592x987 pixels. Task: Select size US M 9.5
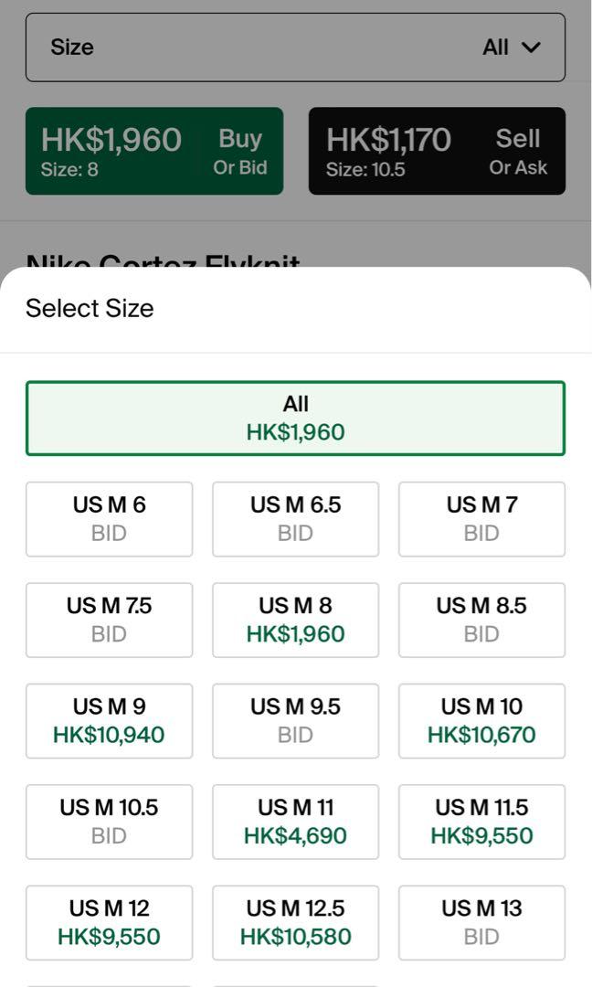pyautogui.click(x=296, y=721)
